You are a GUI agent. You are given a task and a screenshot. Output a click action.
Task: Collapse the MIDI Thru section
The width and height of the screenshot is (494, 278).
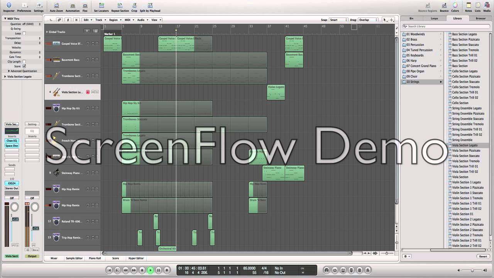(x=5, y=19)
